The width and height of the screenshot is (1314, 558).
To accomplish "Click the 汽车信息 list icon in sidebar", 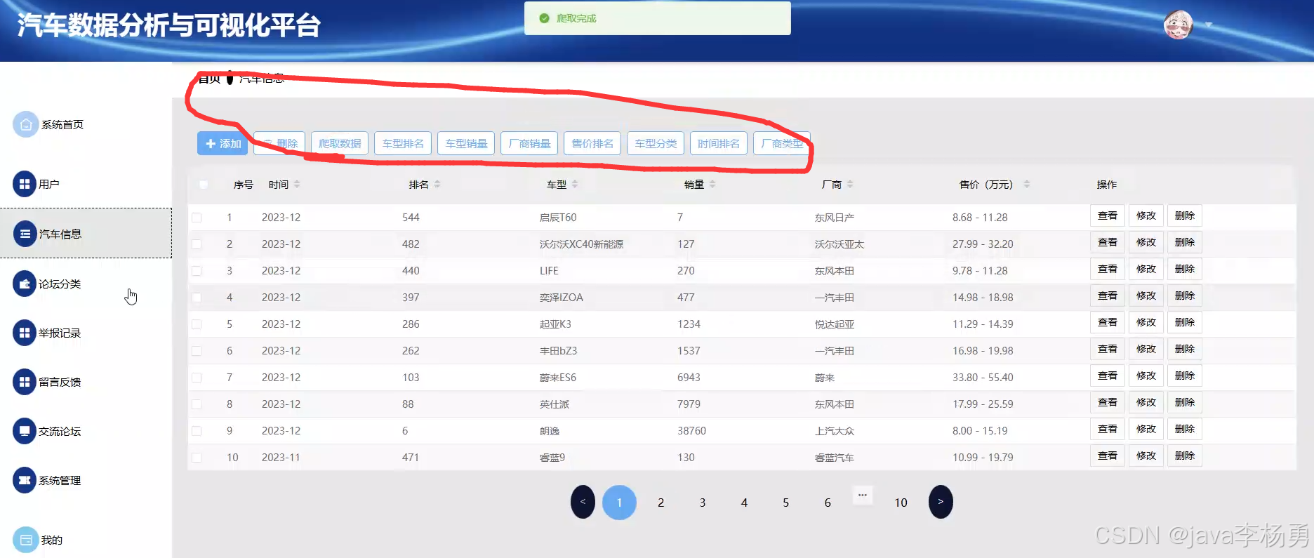I will [x=25, y=234].
